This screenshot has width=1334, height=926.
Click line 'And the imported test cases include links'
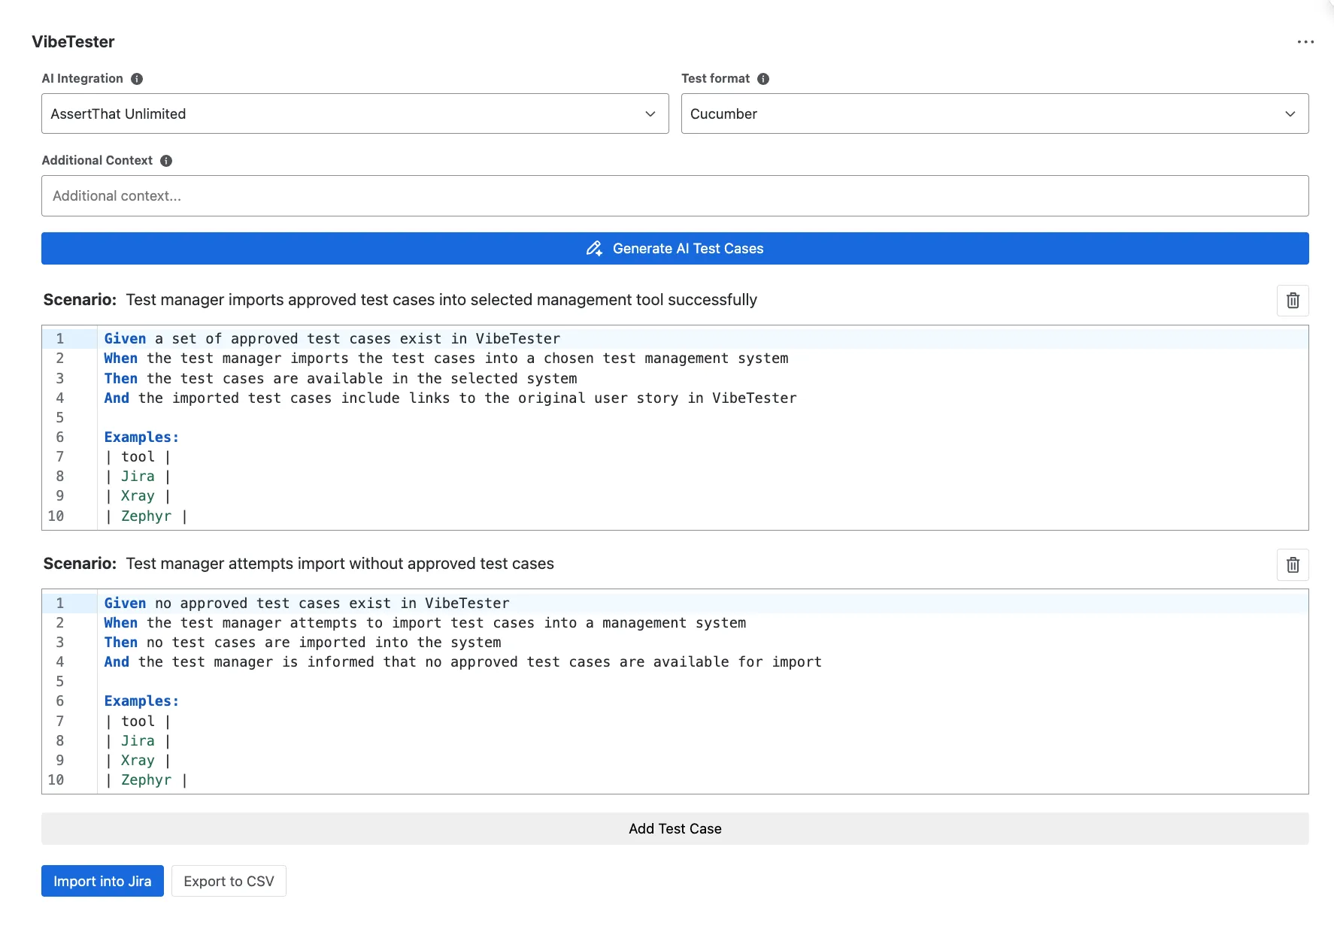(450, 398)
